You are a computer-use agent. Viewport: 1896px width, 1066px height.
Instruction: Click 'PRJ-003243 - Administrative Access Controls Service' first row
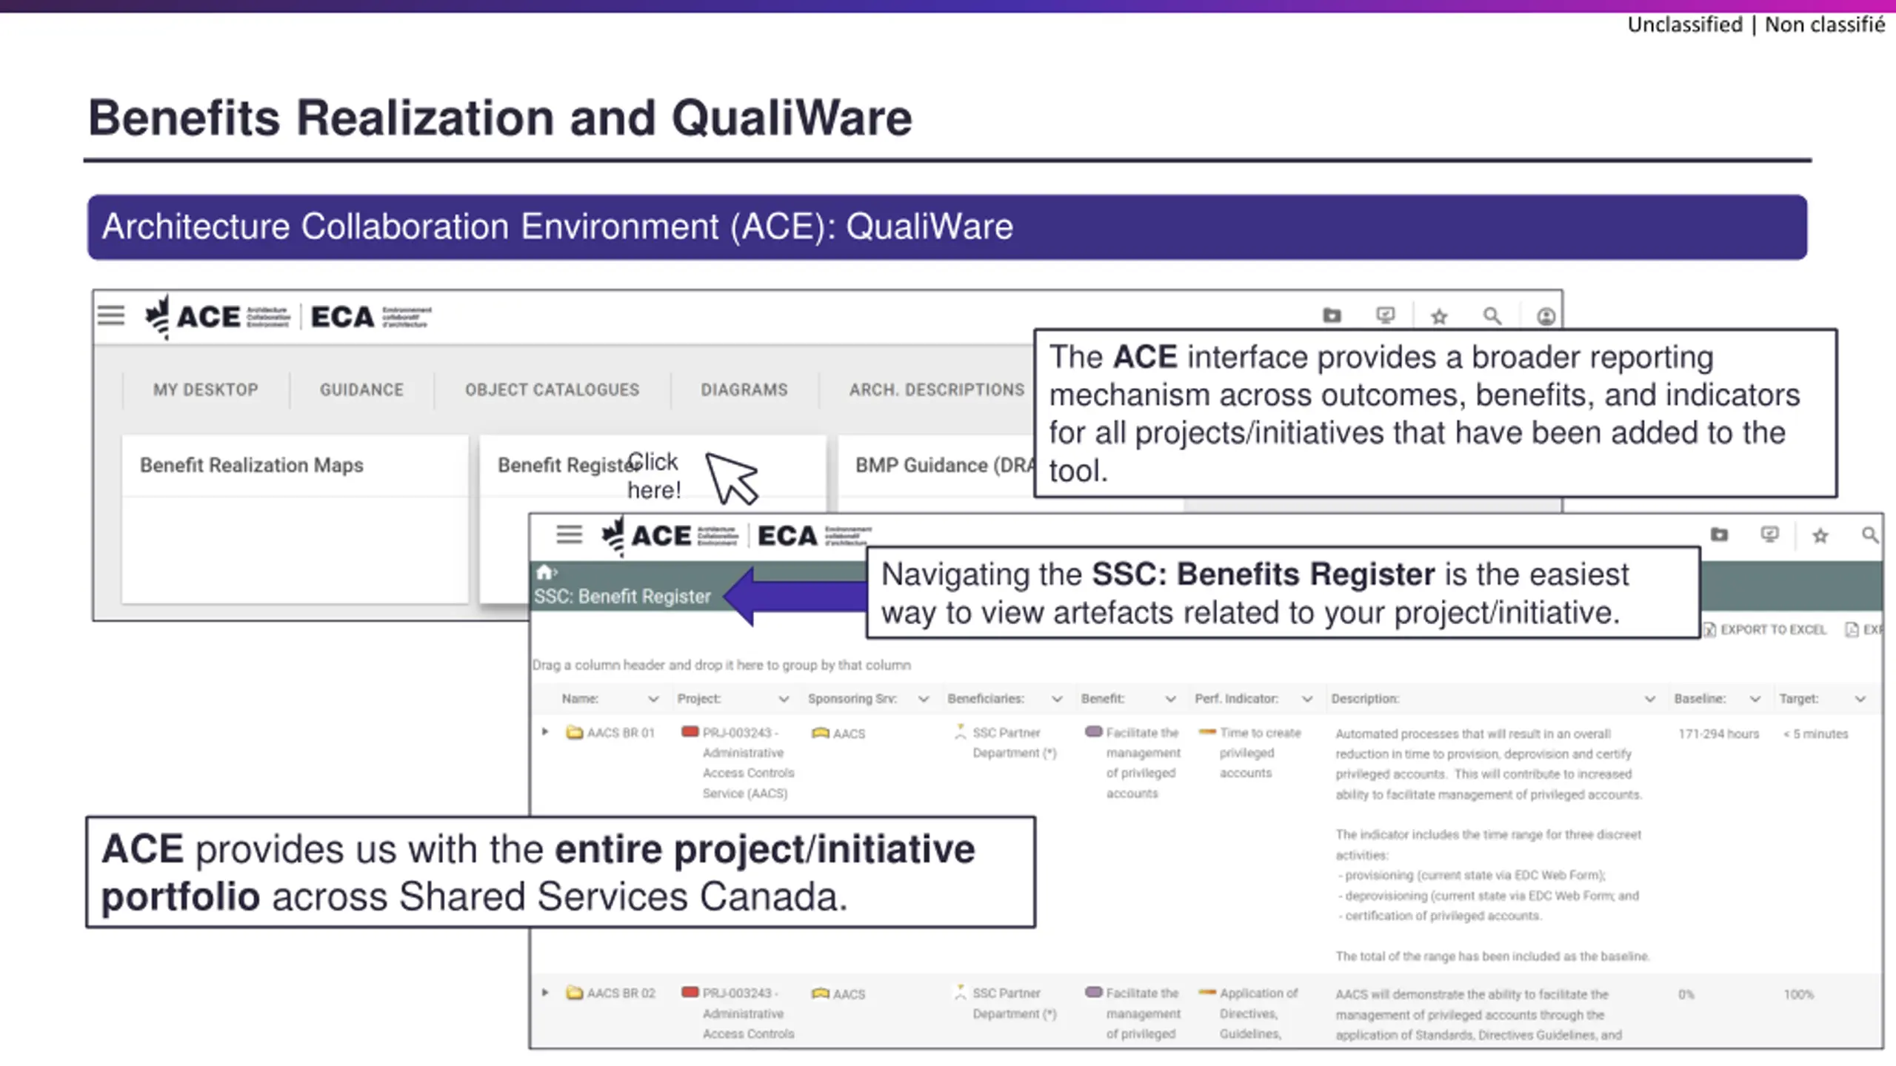(x=748, y=762)
